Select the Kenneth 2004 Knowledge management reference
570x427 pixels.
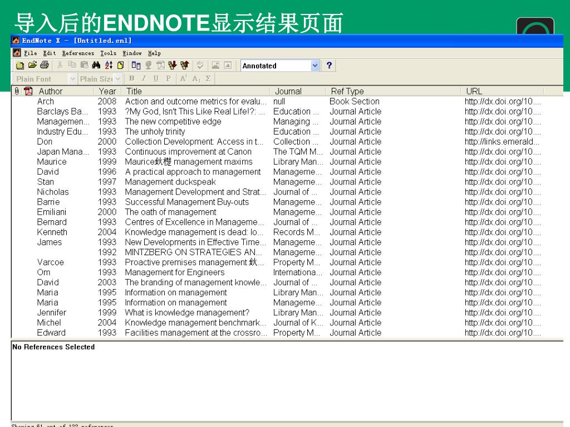(x=287, y=232)
